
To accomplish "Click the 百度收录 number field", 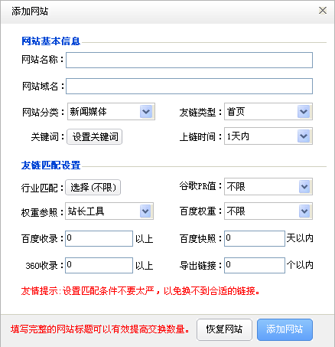I will pos(99,238).
